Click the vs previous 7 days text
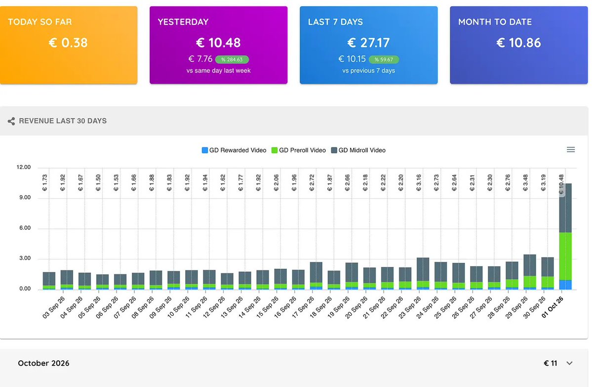Viewport: 592px width, 387px height. point(368,71)
